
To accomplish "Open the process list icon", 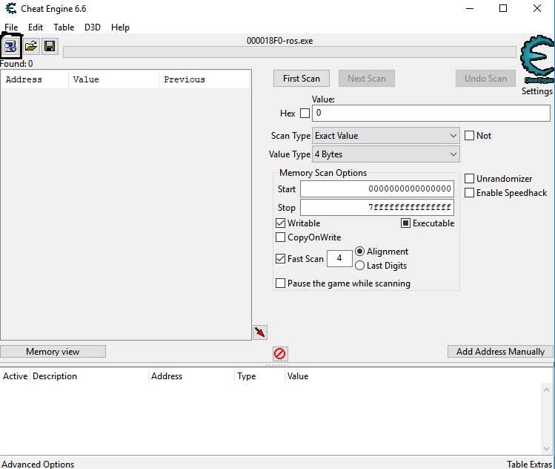I will coord(10,47).
